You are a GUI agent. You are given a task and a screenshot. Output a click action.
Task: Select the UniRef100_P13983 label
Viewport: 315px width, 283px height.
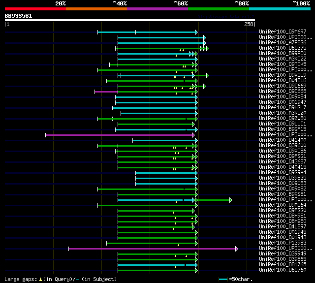(283, 243)
